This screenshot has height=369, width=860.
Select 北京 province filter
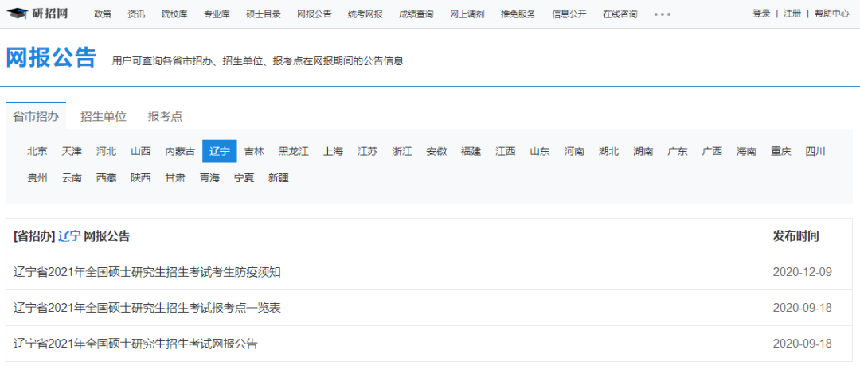click(x=37, y=152)
